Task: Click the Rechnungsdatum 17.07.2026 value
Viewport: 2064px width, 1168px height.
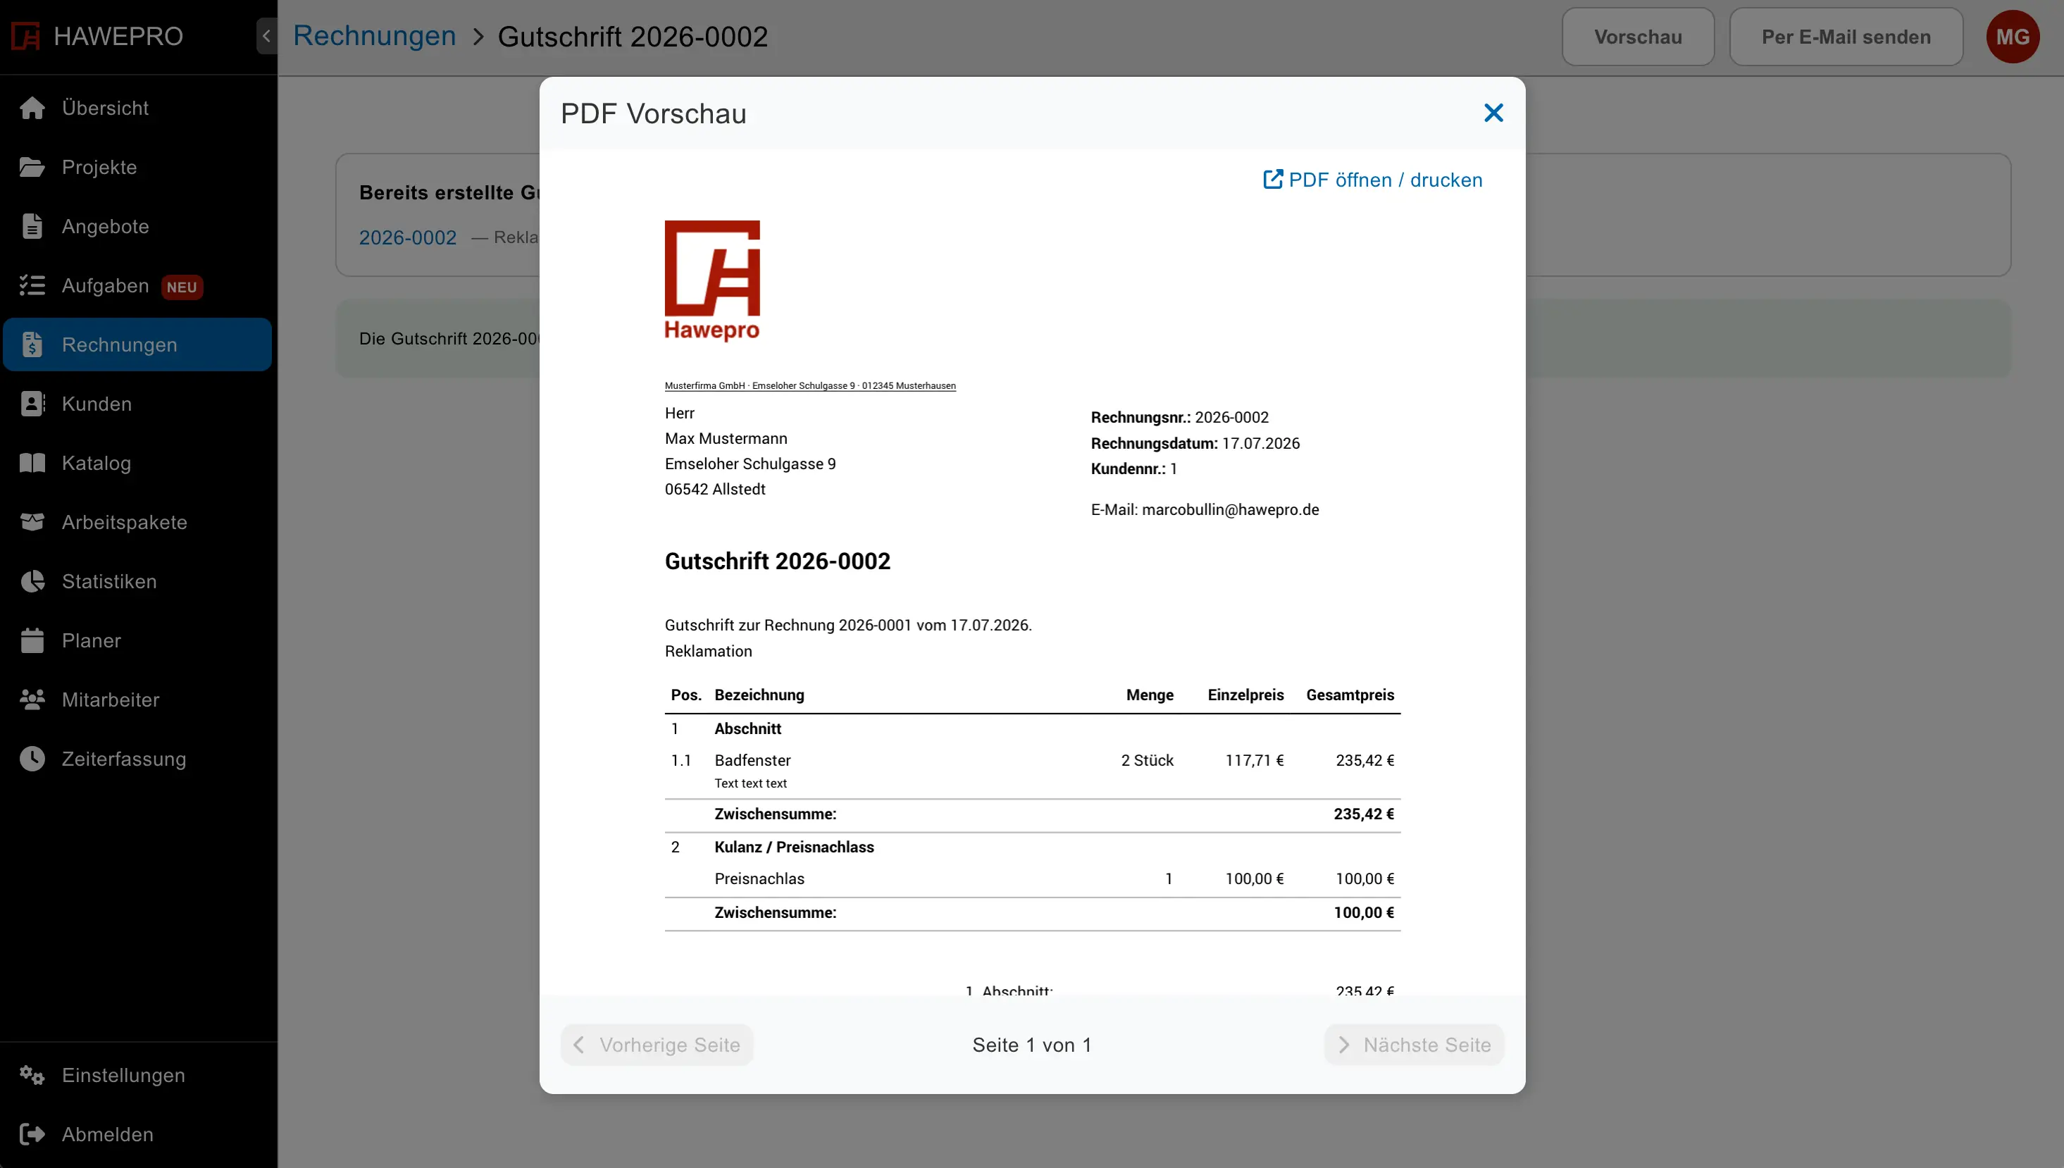Action: pyautogui.click(x=1261, y=443)
